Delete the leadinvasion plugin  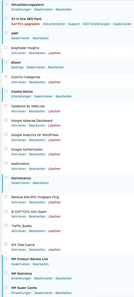[54, 169]
